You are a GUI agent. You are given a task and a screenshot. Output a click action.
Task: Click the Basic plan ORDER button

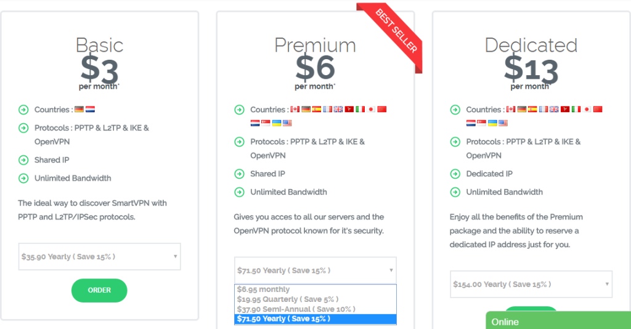click(x=99, y=290)
